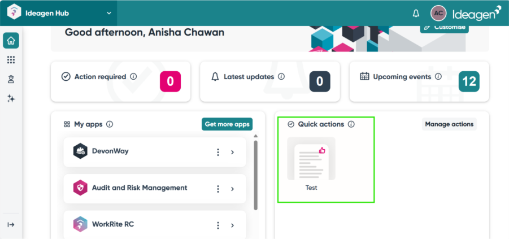The height and width of the screenshot is (239, 509).
Task: Expand DevonWay app chevron
Action: coord(232,152)
